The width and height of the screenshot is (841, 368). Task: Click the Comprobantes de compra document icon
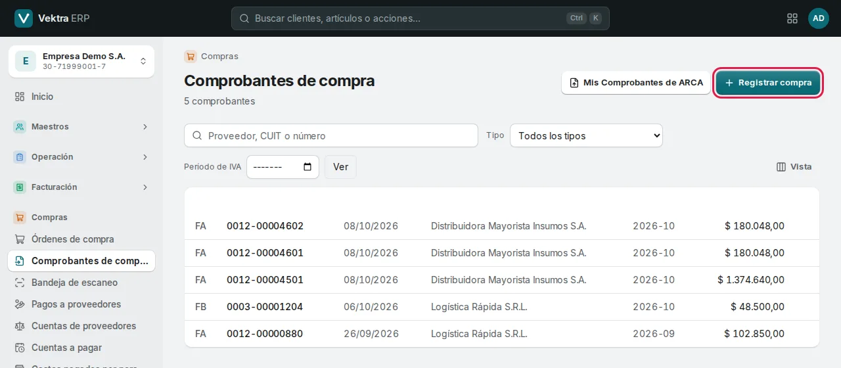click(x=20, y=261)
